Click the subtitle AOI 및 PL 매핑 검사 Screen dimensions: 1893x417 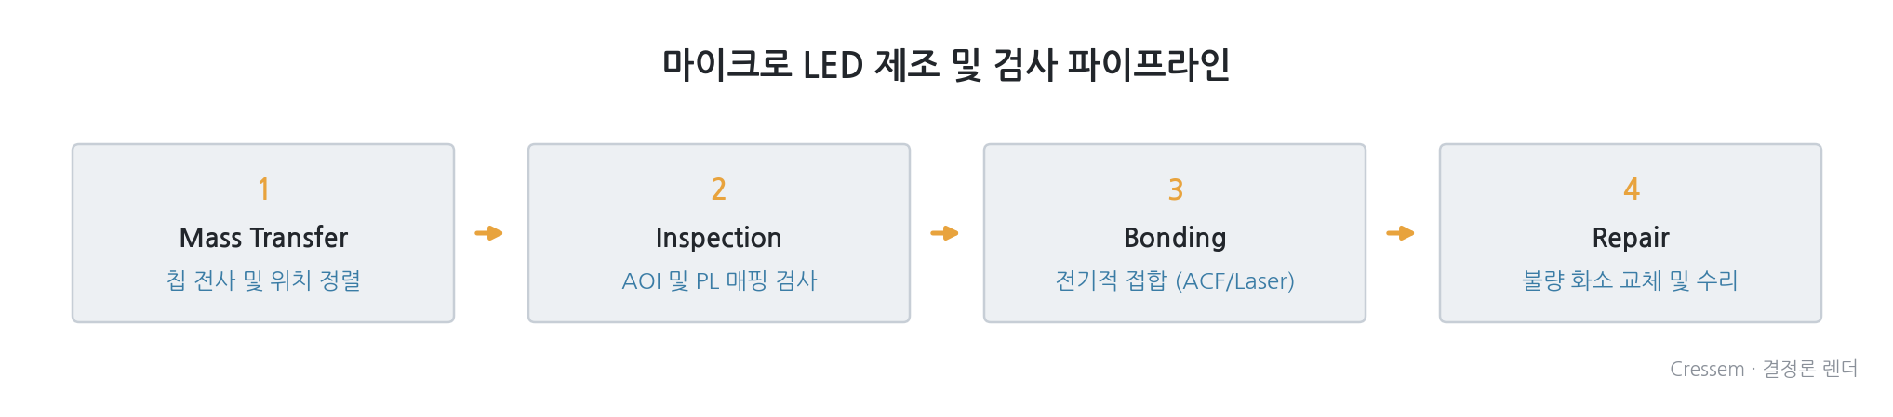(x=719, y=280)
